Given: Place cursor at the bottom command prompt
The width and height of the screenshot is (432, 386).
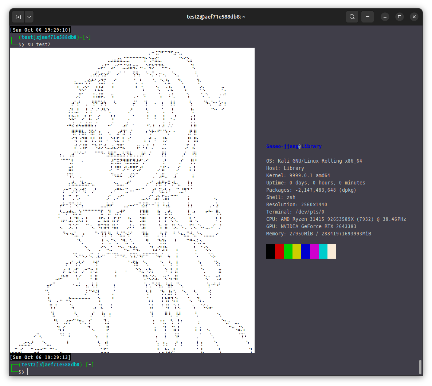Looking at the screenshot, I should pyautogui.click(x=28, y=372).
